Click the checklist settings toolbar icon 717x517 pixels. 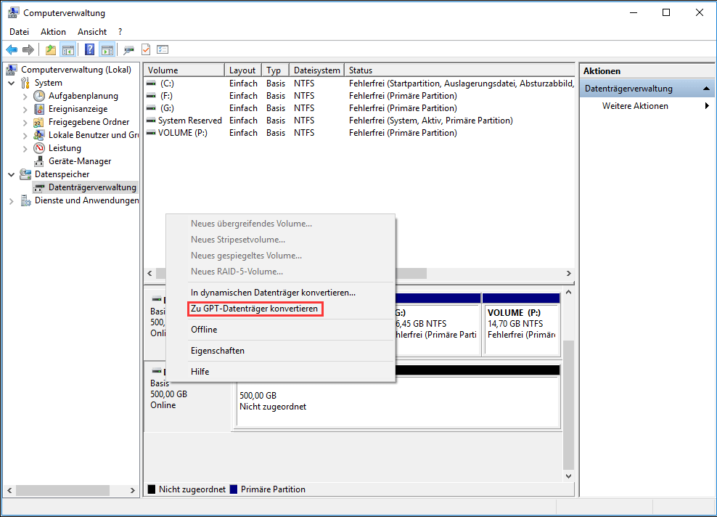pyautogui.click(x=163, y=50)
